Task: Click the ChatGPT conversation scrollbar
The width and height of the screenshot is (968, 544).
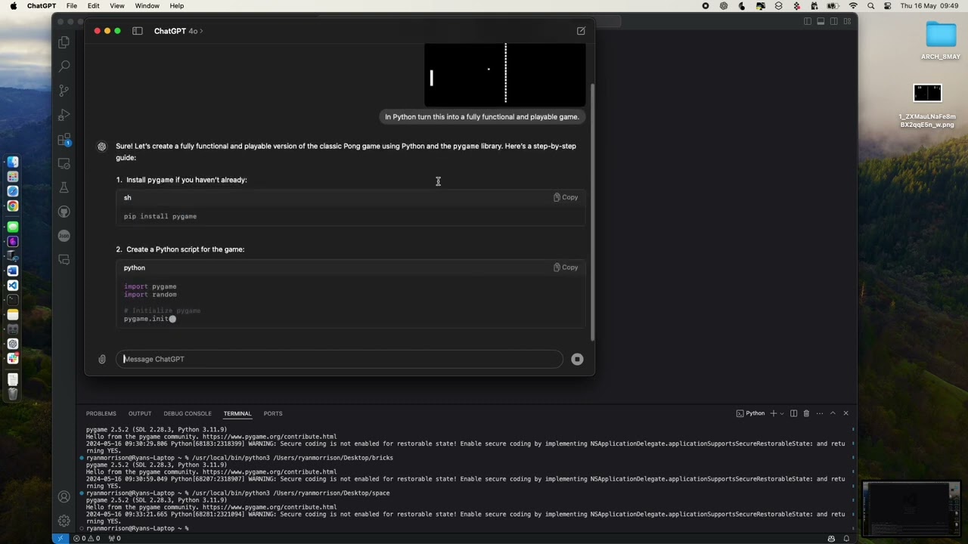Action: point(592,212)
